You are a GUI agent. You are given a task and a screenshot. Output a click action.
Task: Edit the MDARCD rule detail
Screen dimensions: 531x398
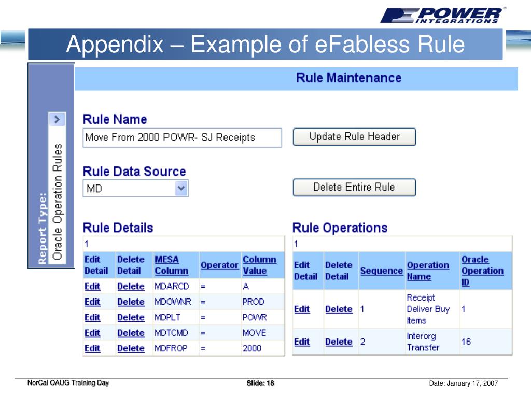click(92, 286)
